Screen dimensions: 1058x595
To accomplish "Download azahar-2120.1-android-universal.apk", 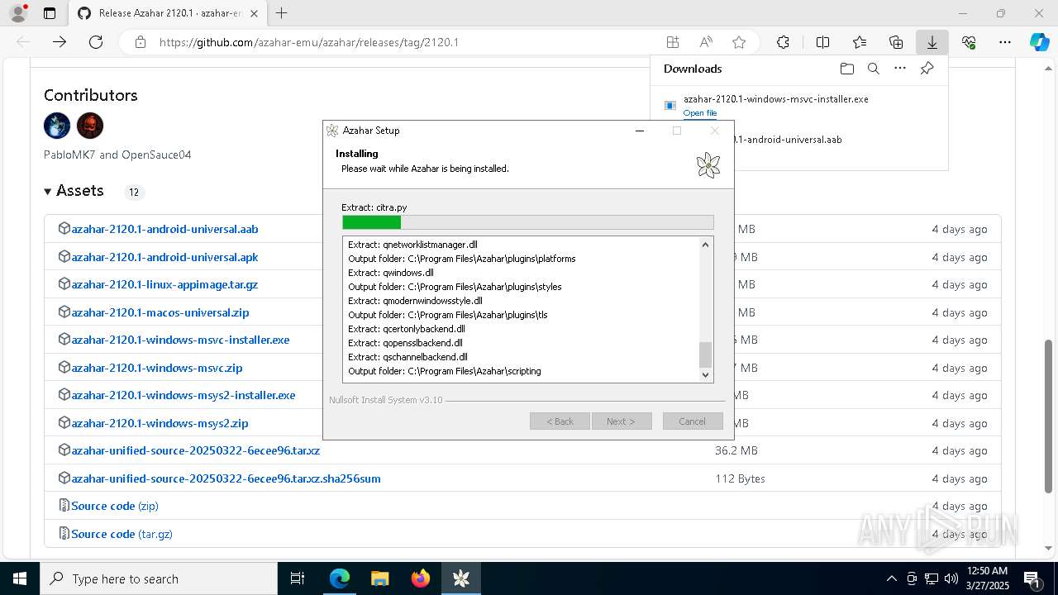I will point(164,257).
